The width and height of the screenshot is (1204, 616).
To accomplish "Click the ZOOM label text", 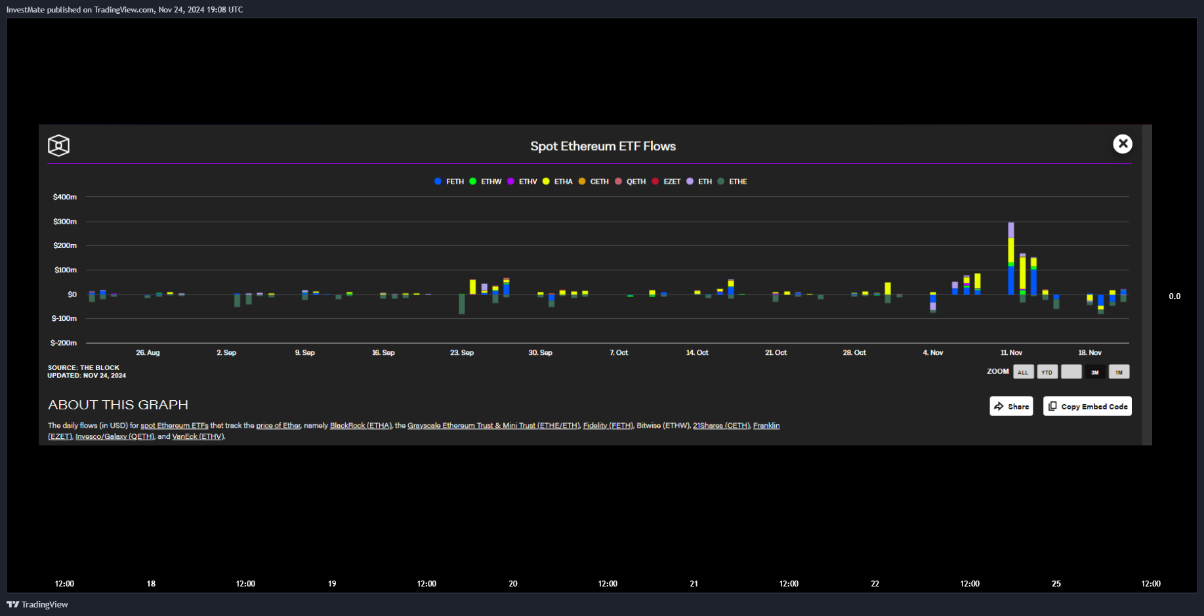I will [x=997, y=371].
